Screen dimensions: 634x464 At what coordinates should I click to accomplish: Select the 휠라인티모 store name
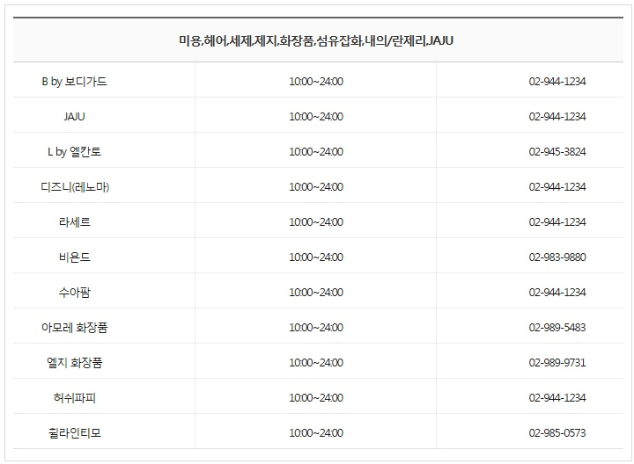point(75,432)
